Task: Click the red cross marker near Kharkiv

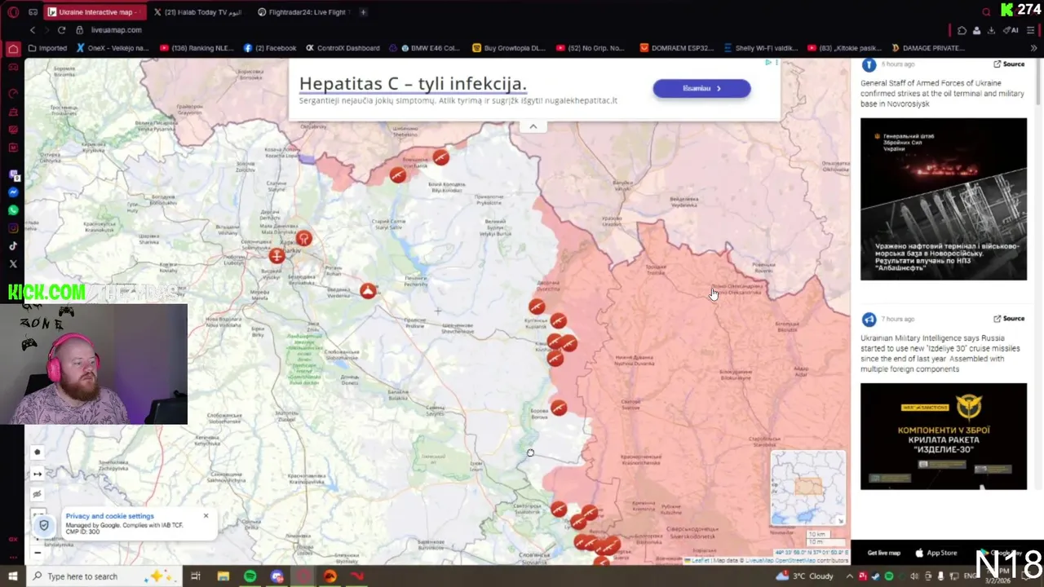Action: click(x=277, y=256)
